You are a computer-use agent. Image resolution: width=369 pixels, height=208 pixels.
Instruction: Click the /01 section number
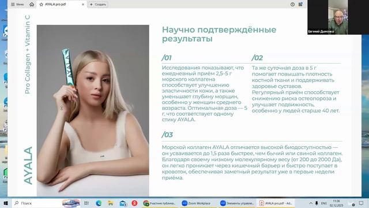[167, 58]
